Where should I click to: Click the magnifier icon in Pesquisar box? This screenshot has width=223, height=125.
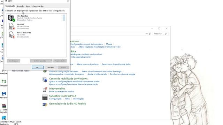pyautogui.click(x=166, y=34)
